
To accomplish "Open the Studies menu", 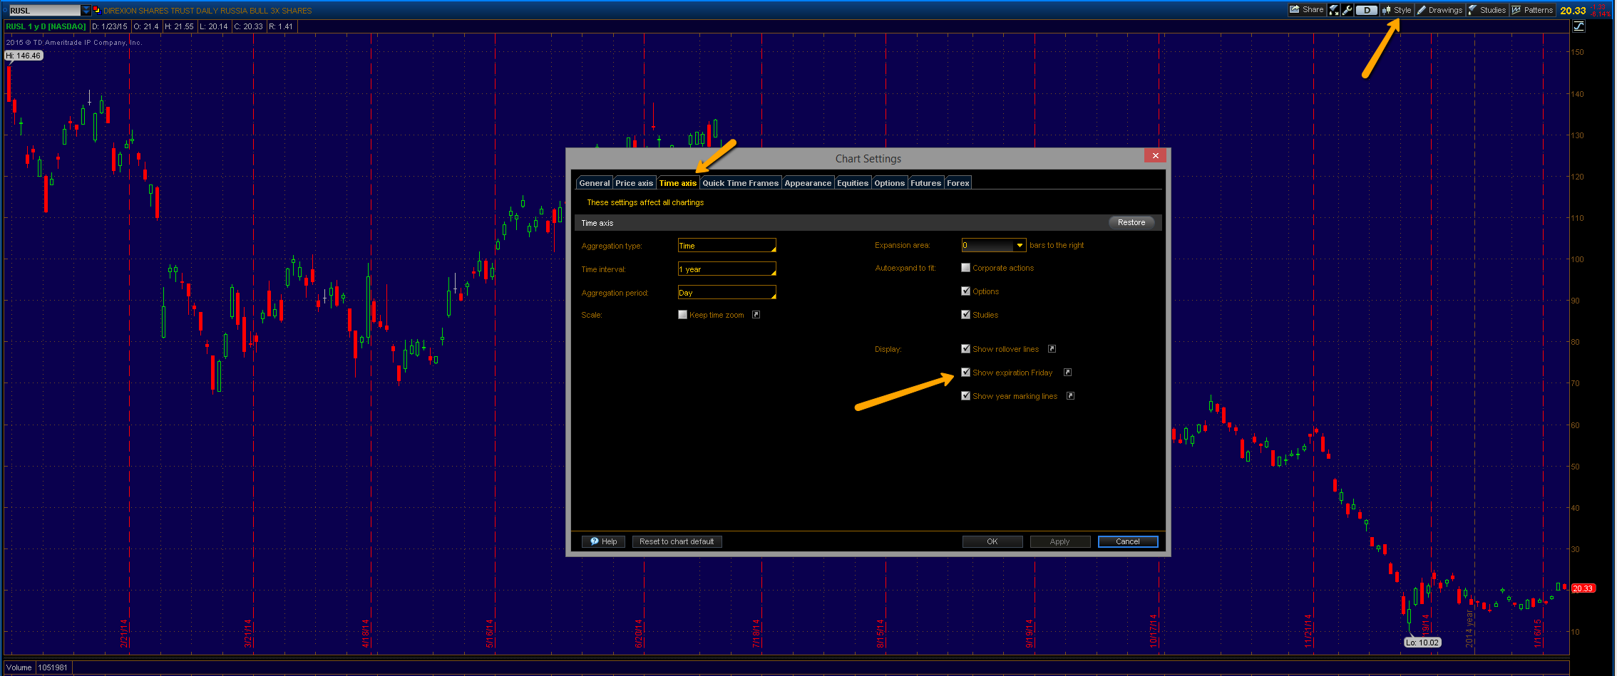I will point(1487,10).
